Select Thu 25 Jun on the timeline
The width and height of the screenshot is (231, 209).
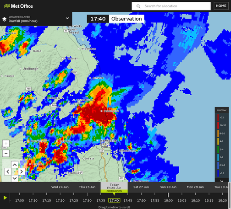tap(87, 187)
